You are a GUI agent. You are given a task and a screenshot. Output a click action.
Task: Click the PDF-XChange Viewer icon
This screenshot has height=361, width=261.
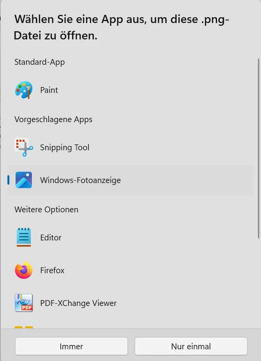24,303
